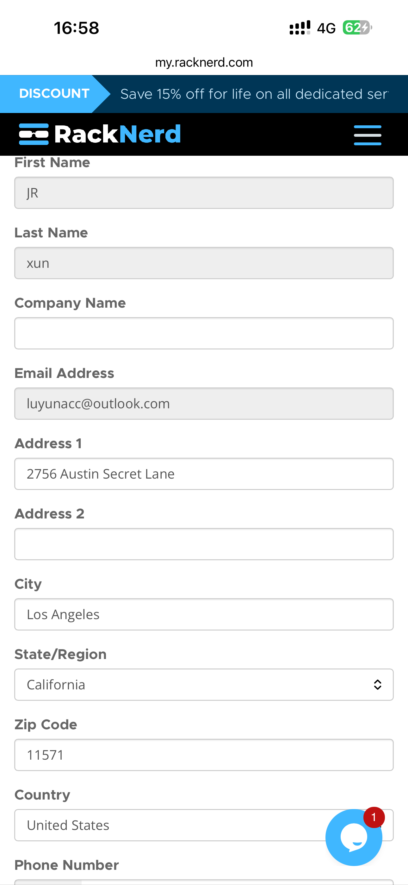Screen dimensions: 408x885
Task: Tap the First Name field with JR
Action: click(x=204, y=193)
